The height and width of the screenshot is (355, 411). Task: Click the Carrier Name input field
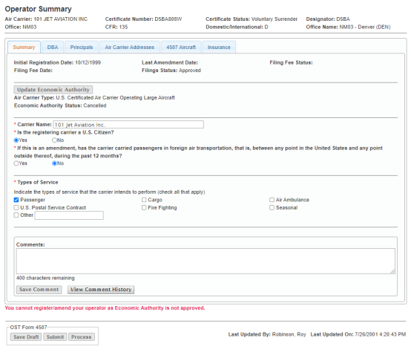coord(128,125)
